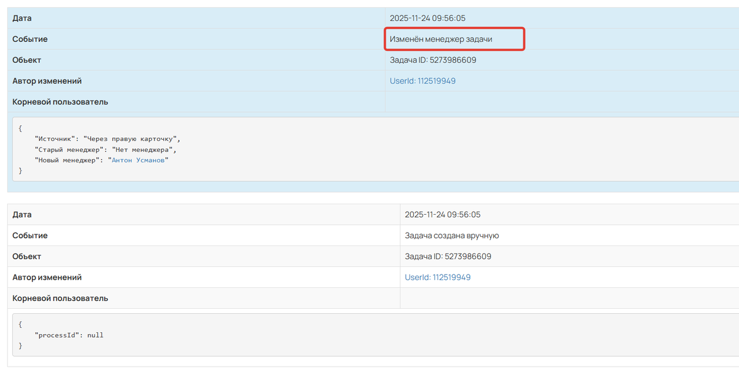Click the "Источник" line in JSON block
739x371 pixels.
coord(108,139)
